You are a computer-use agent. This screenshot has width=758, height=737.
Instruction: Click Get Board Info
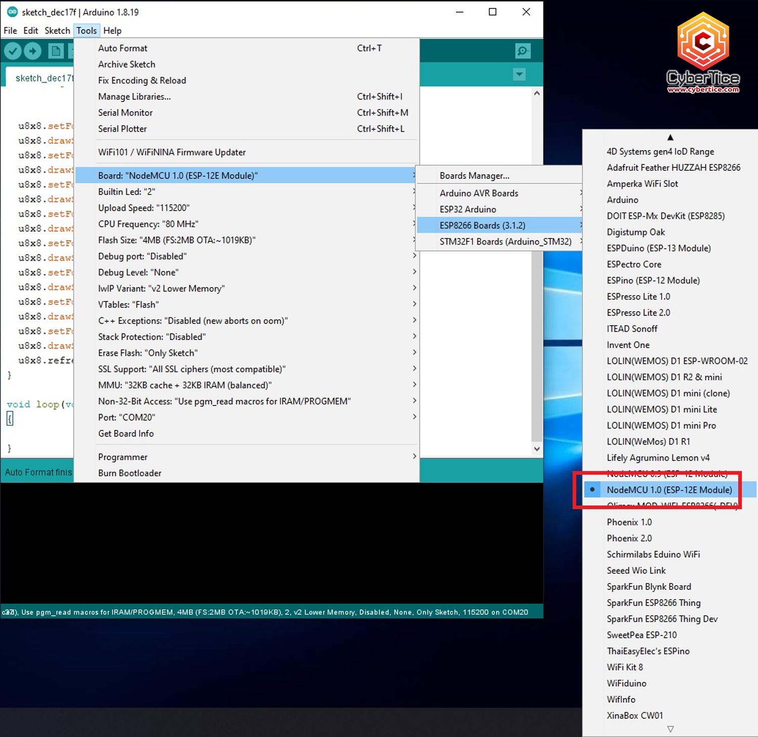click(x=126, y=433)
